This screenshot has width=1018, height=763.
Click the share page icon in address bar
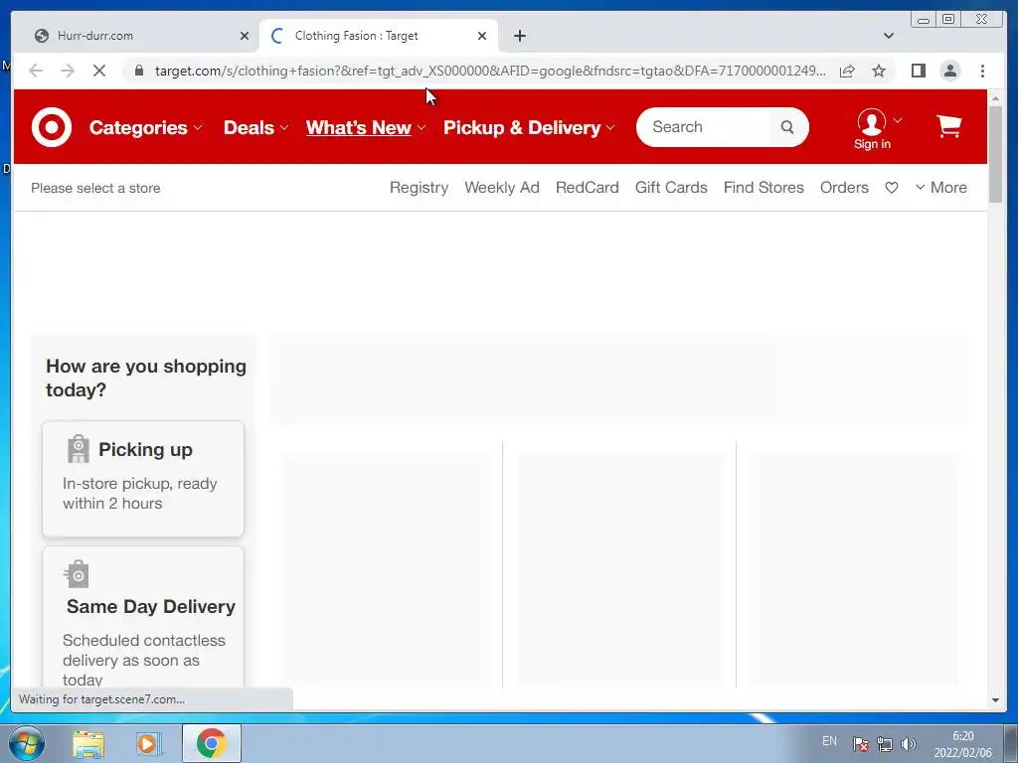click(847, 71)
